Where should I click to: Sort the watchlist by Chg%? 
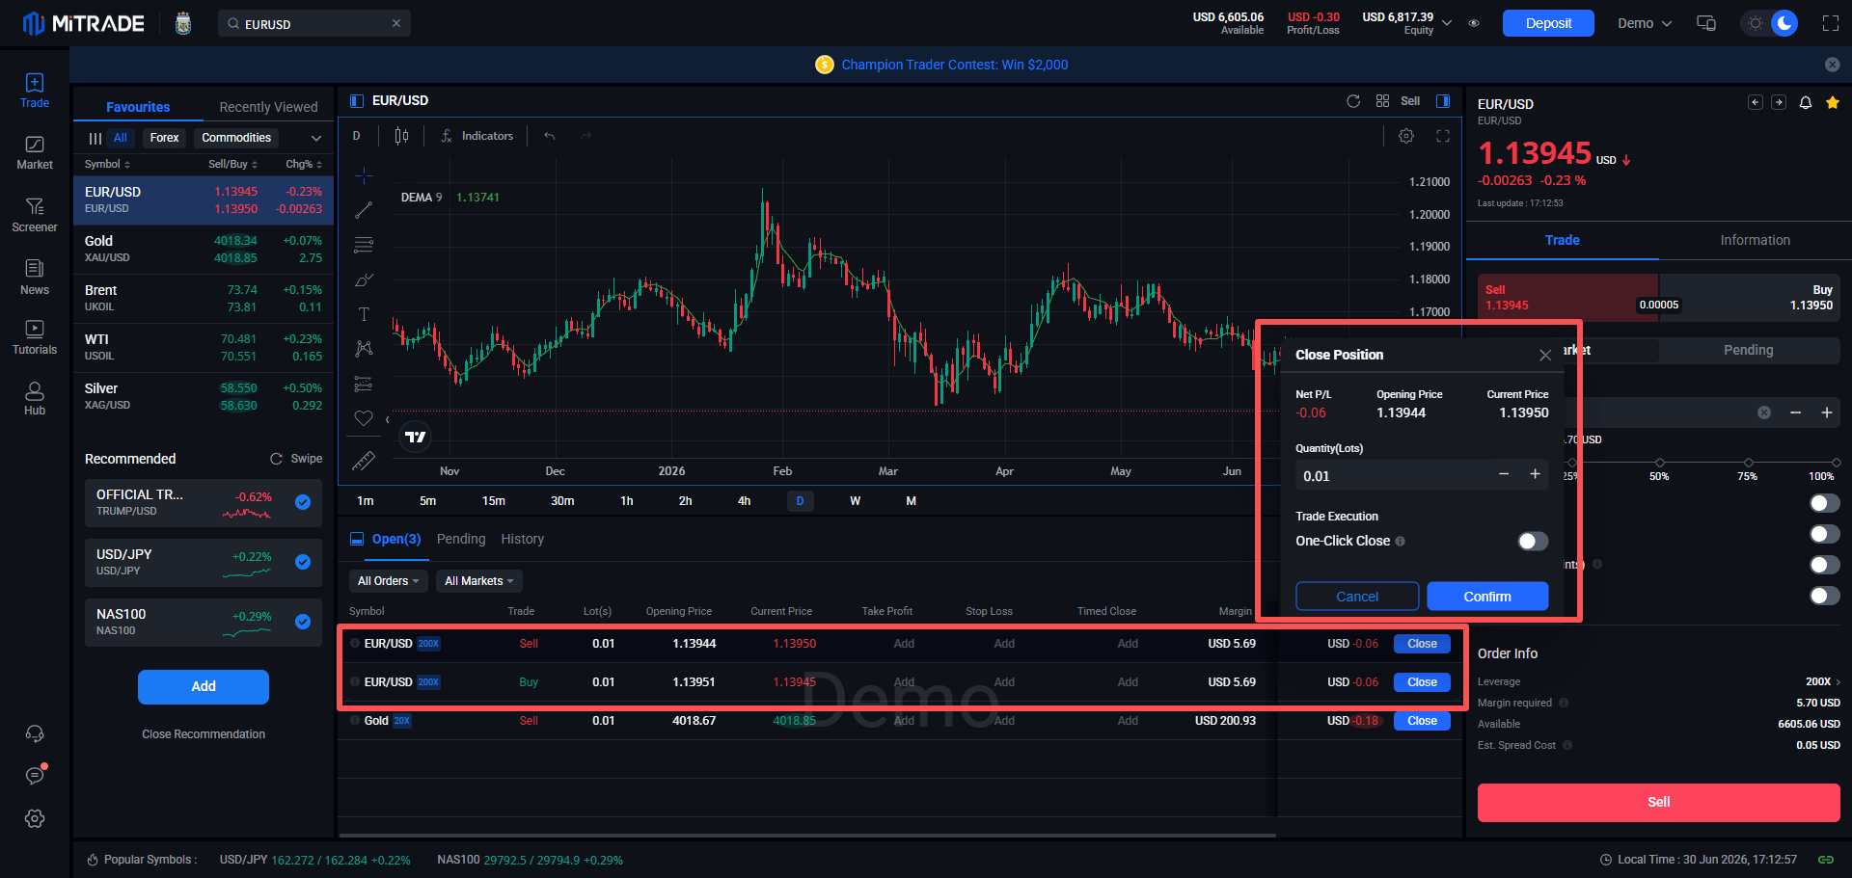click(304, 165)
